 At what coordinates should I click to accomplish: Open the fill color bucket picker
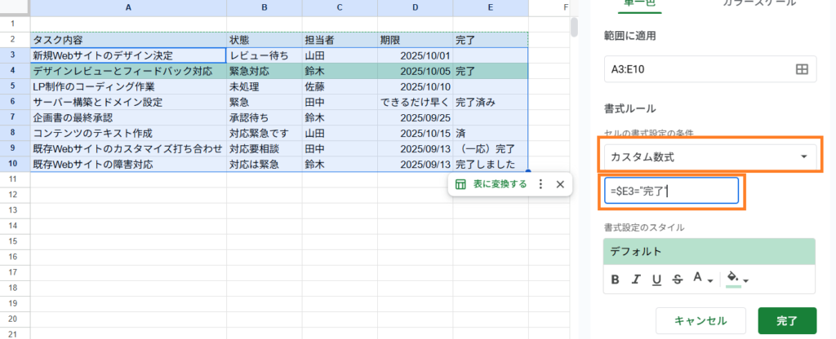coord(737,280)
